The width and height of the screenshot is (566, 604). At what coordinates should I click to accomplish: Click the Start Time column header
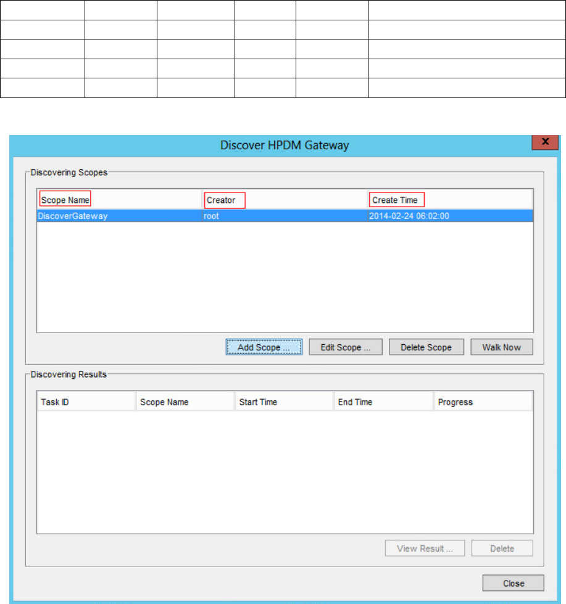coord(258,402)
